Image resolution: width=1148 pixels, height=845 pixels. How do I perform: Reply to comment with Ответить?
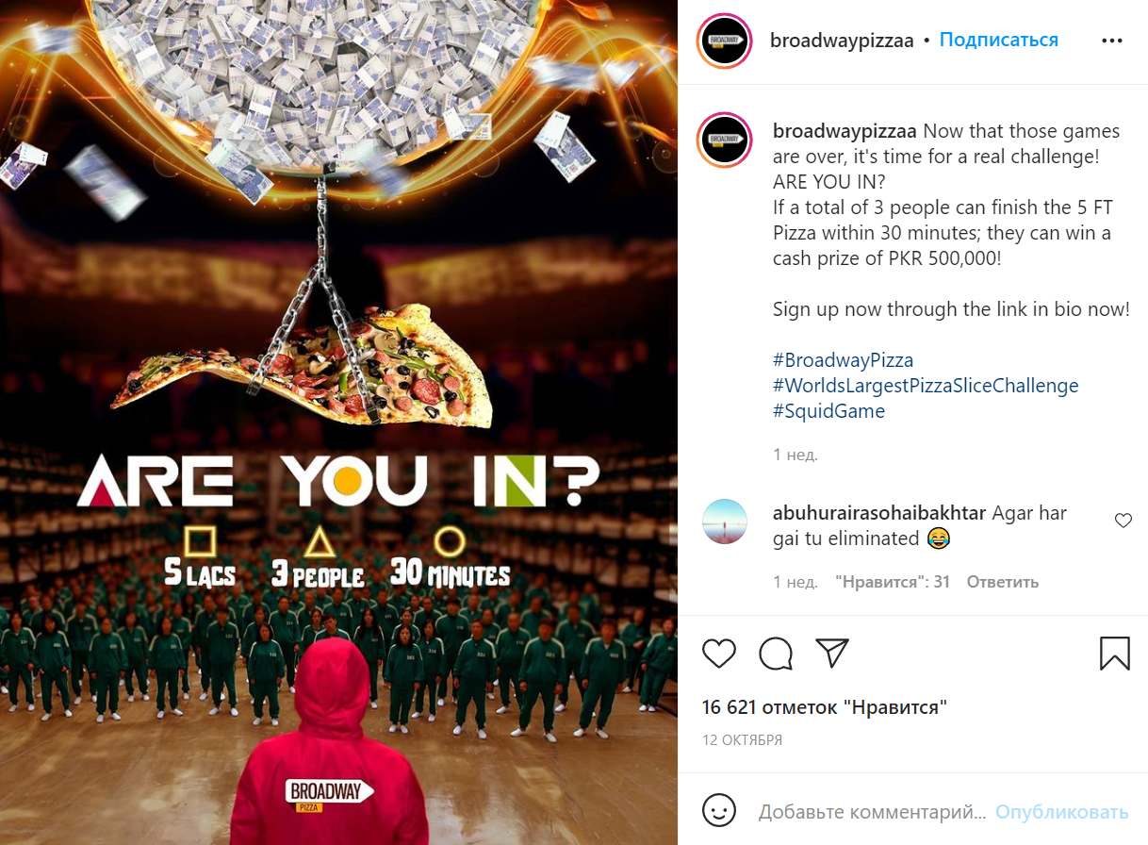coord(1002,582)
